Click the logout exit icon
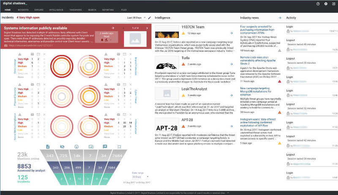 (x=333, y=3)
